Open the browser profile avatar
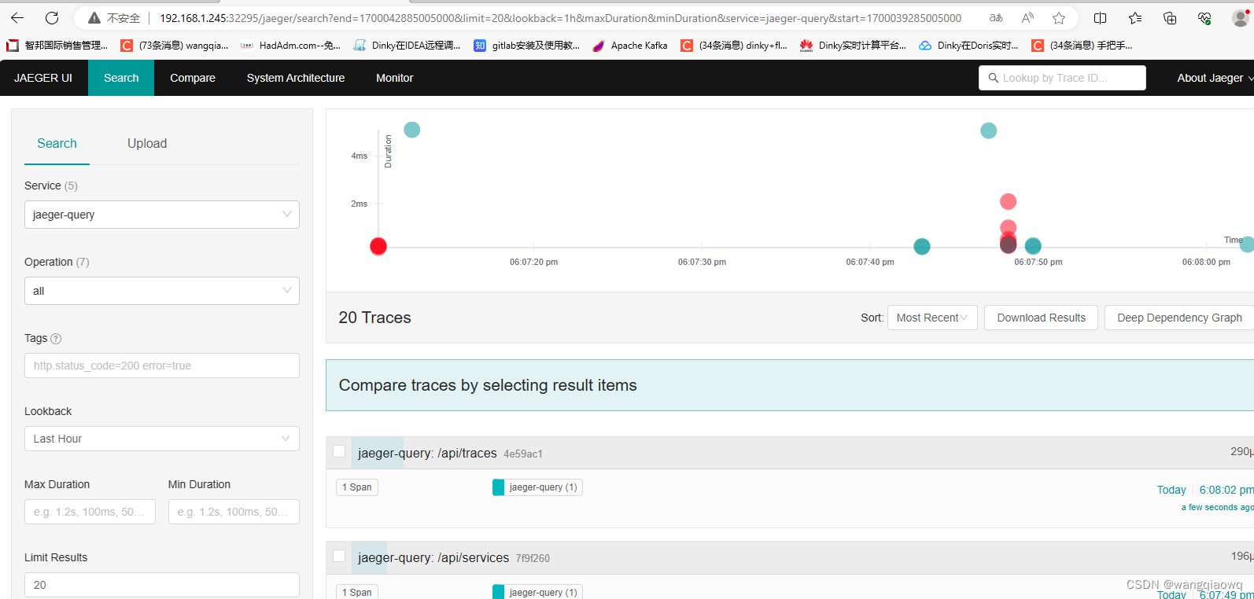 click(1241, 18)
